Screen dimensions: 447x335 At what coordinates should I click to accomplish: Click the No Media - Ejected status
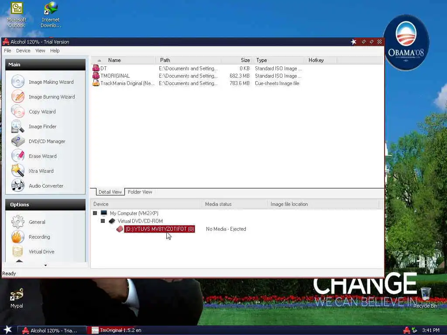[226, 229]
